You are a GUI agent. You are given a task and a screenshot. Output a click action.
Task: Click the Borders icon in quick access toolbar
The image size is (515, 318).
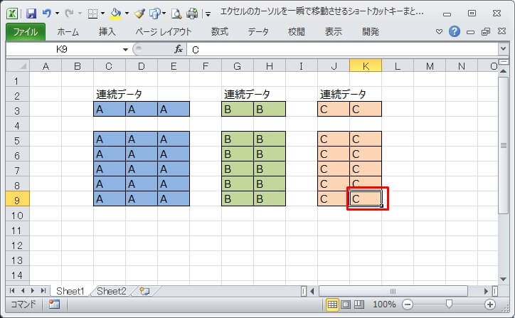click(x=92, y=14)
